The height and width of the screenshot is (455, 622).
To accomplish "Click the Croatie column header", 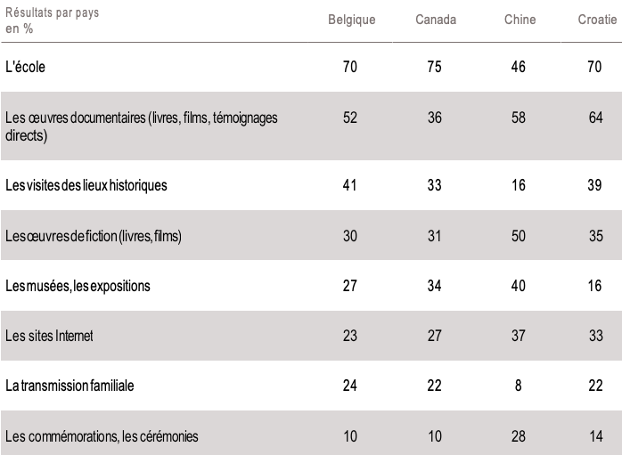I will click(x=596, y=20).
